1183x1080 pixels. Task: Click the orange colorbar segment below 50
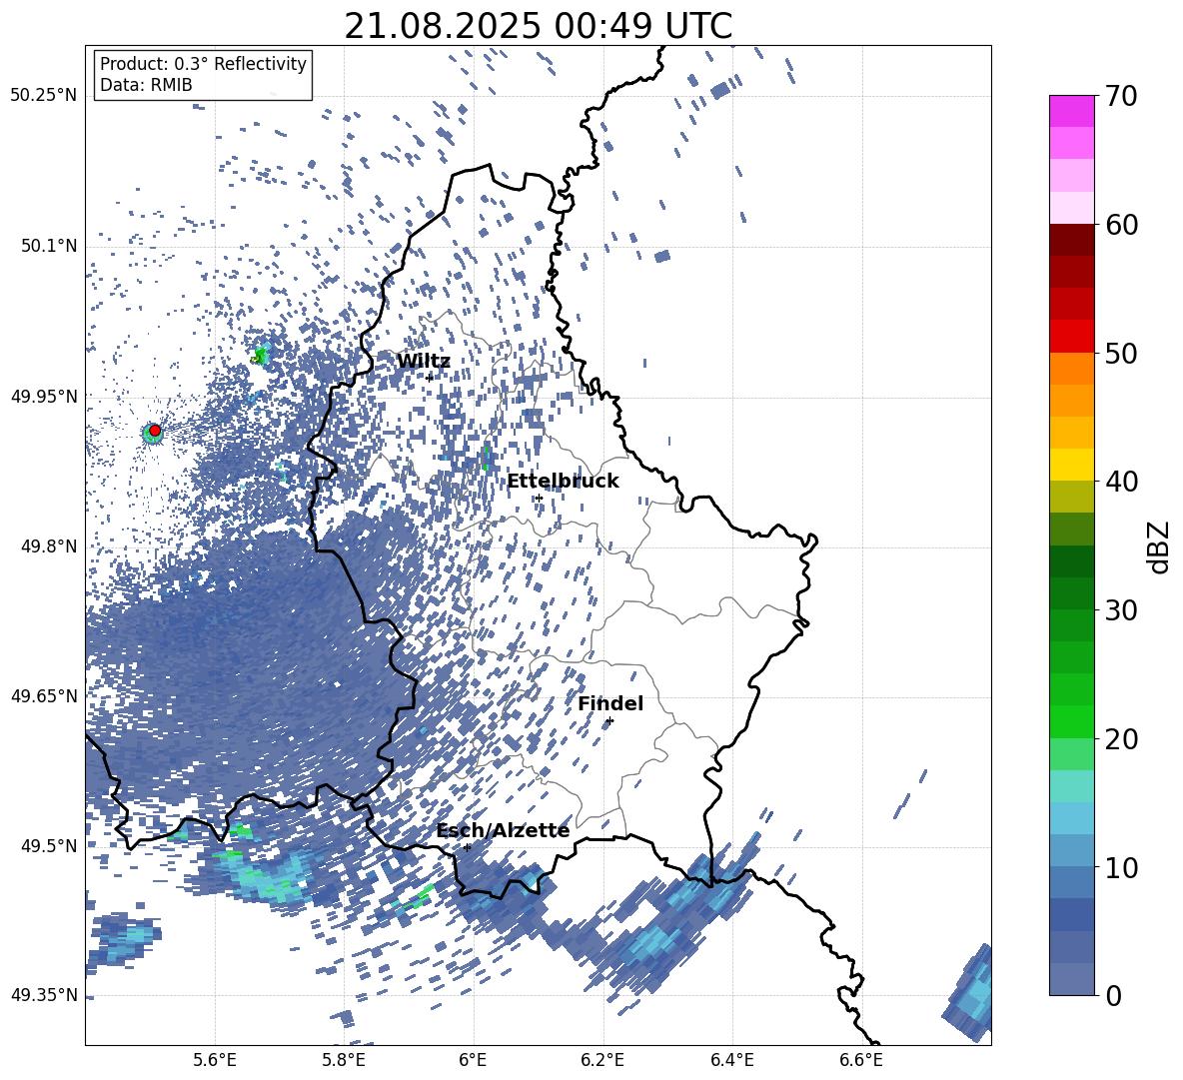pyautogui.click(x=1071, y=368)
